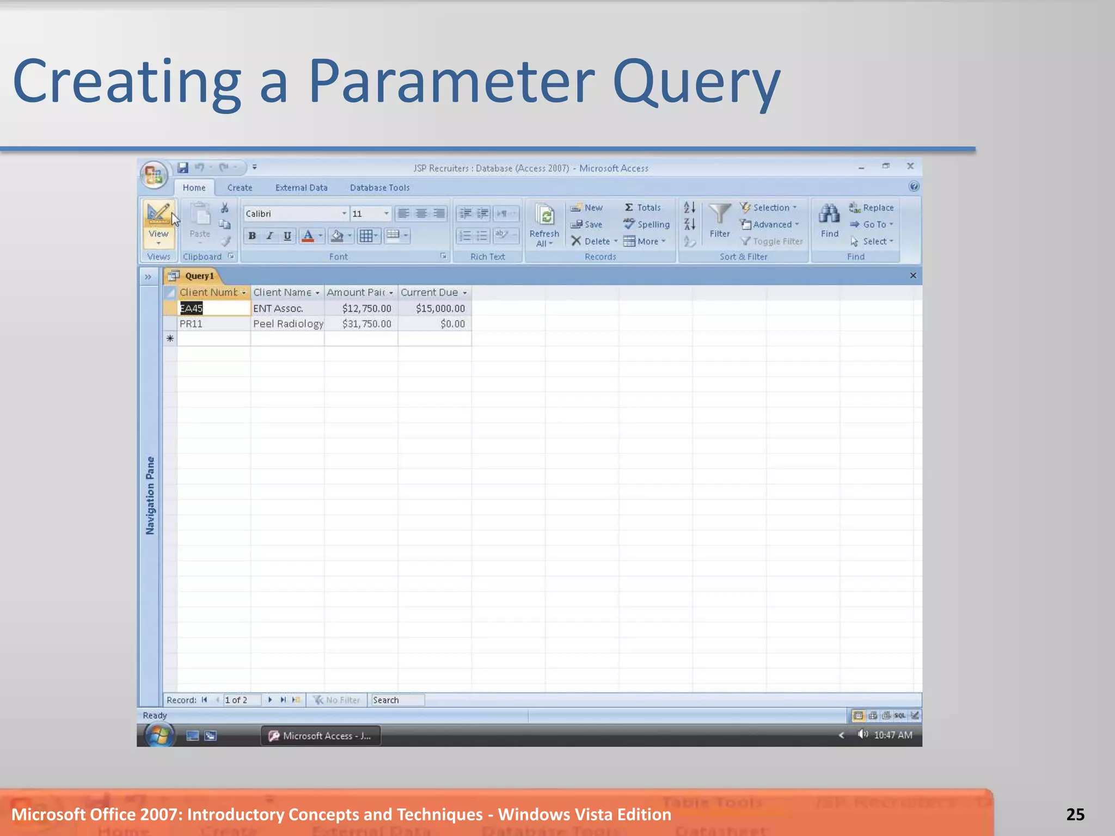Open the More records dropdown
This screenshot has width=1115, height=836.
[x=645, y=241]
